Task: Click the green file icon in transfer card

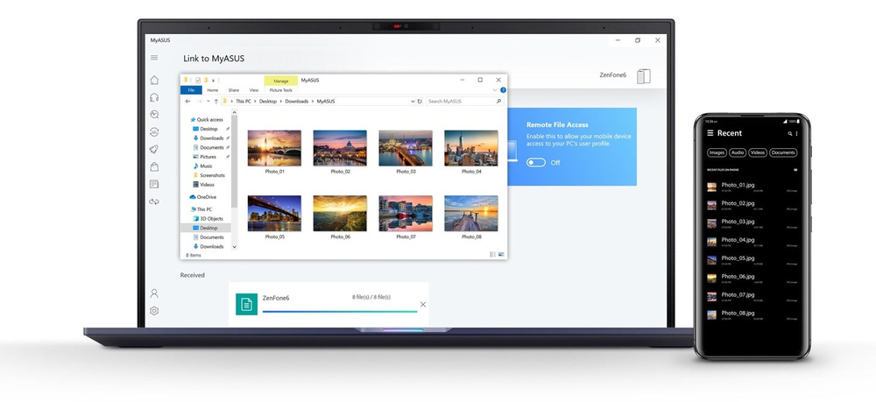Action: tap(246, 304)
